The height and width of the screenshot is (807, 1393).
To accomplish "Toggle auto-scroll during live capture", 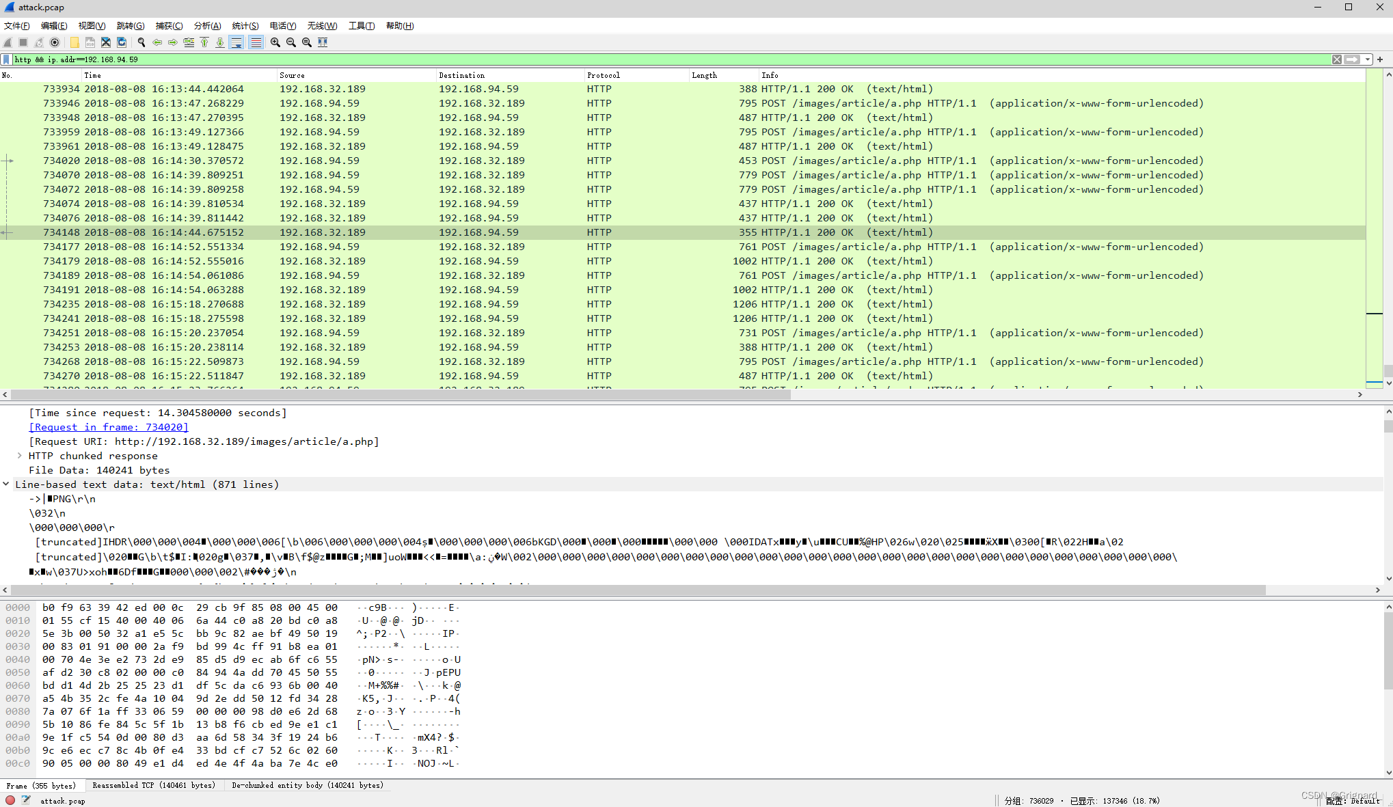I will [236, 42].
